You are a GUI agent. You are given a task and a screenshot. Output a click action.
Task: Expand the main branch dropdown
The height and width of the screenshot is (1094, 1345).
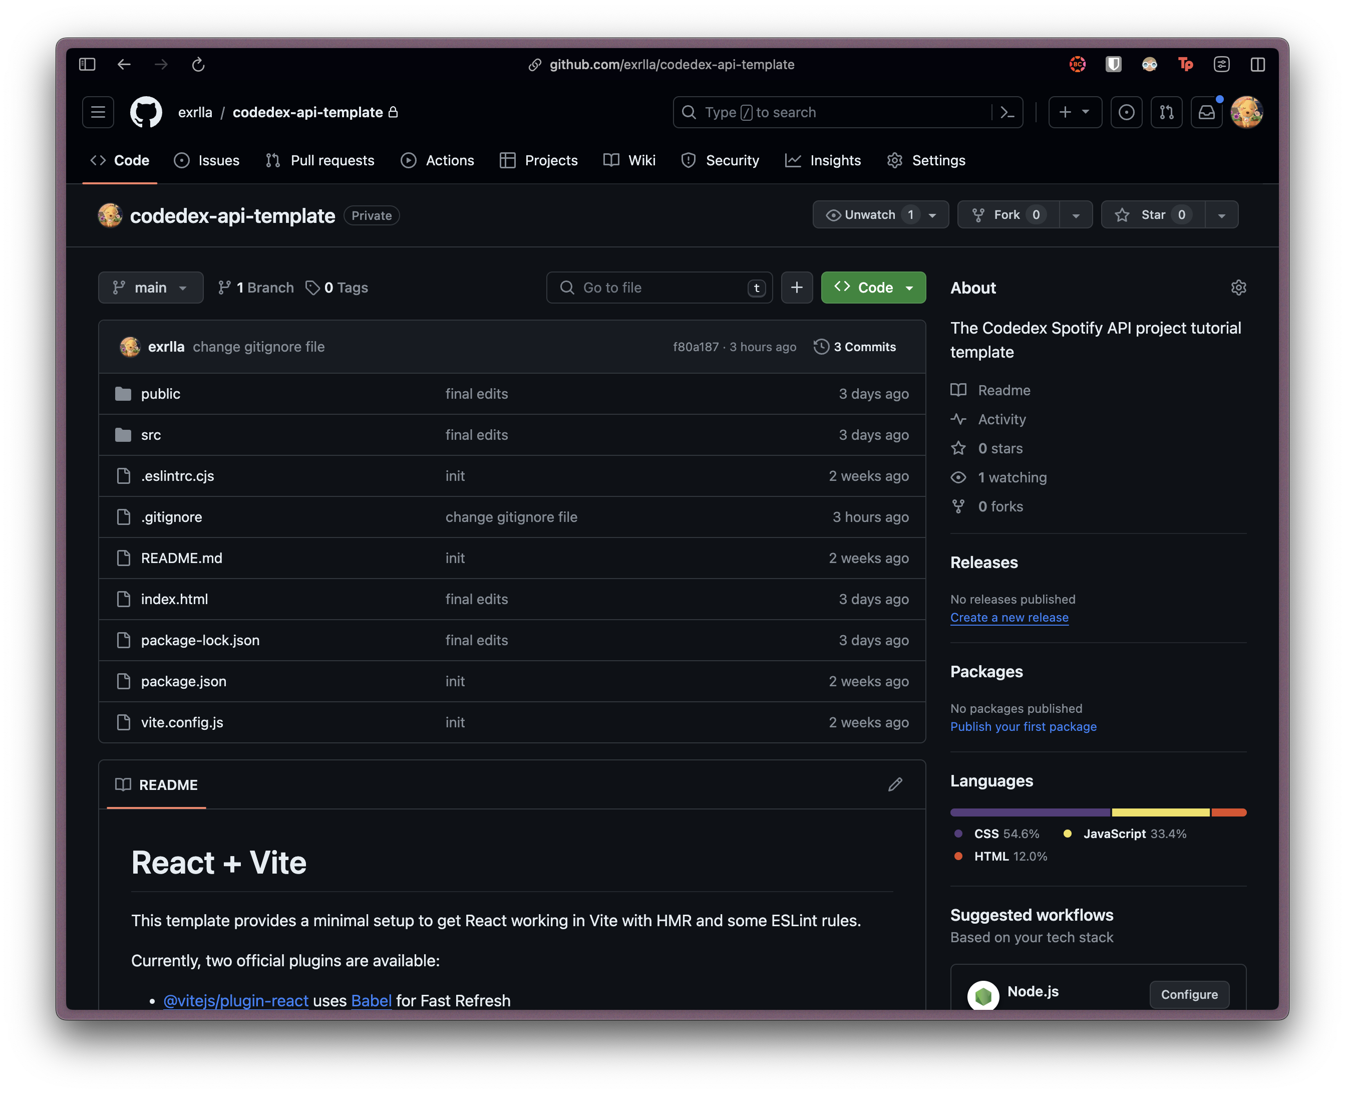pos(151,288)
